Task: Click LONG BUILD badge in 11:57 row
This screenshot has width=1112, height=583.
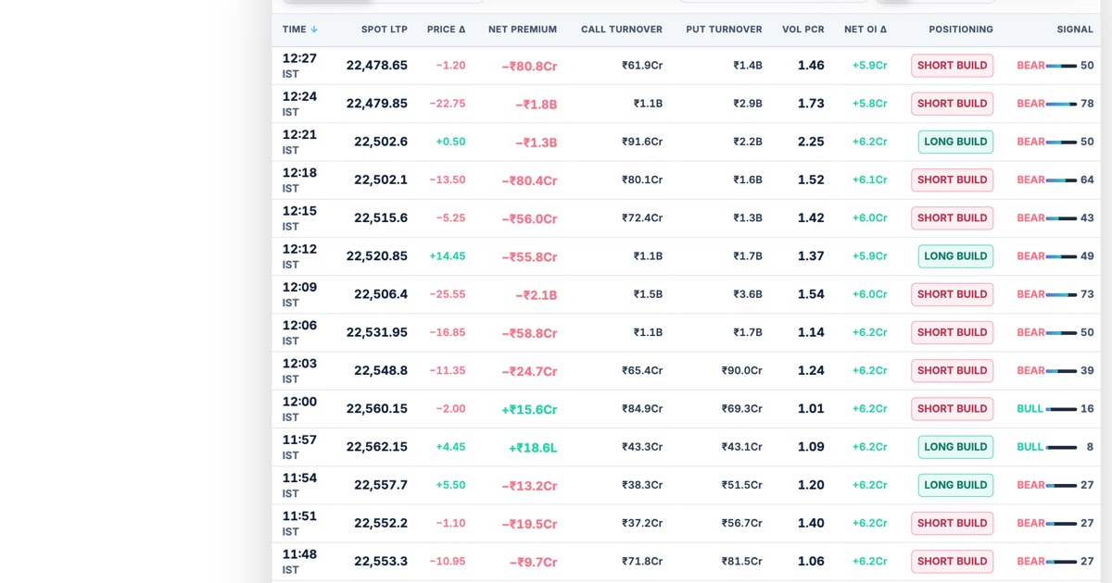Action: coord(955,447)
